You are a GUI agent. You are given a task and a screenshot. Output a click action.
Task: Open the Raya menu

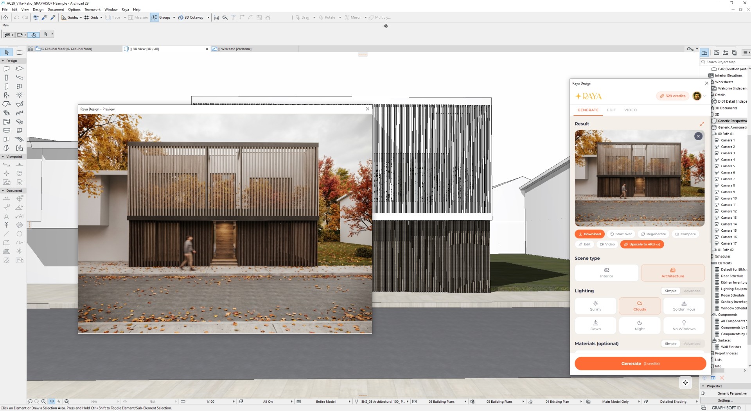coord(125,9)
